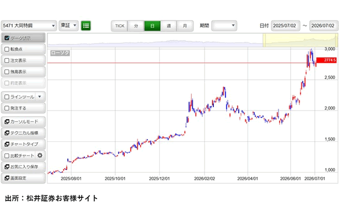Open the 期間 period dropdown
Image resolution: width=339 pixels, height=205 pixels.
[224, 26]
